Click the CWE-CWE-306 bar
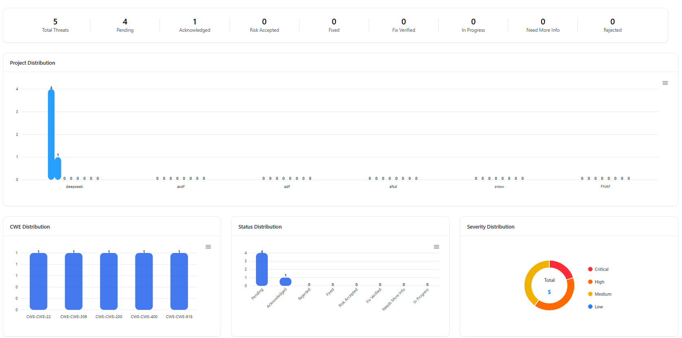Screen dimensions: 682x338 pyautogui.click(x=74, y=281)
